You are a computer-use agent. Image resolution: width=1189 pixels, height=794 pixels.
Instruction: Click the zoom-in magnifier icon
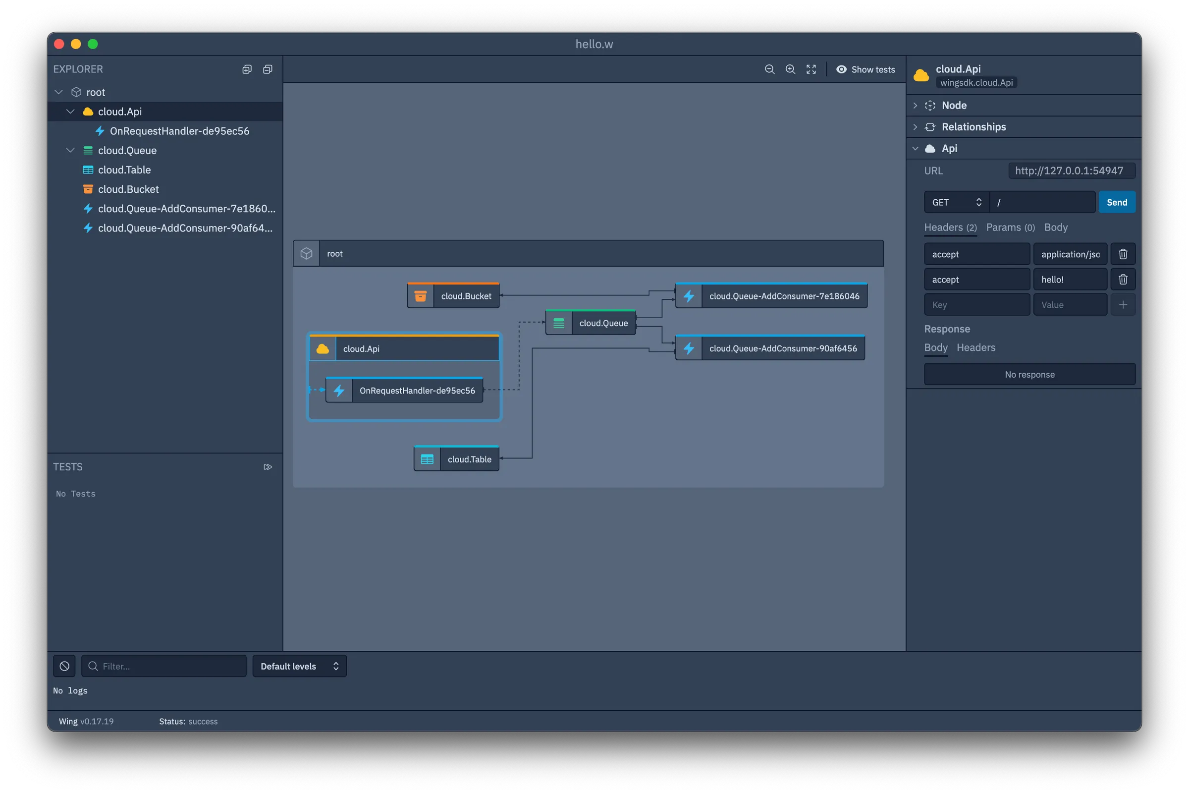(x=790, y=69)
